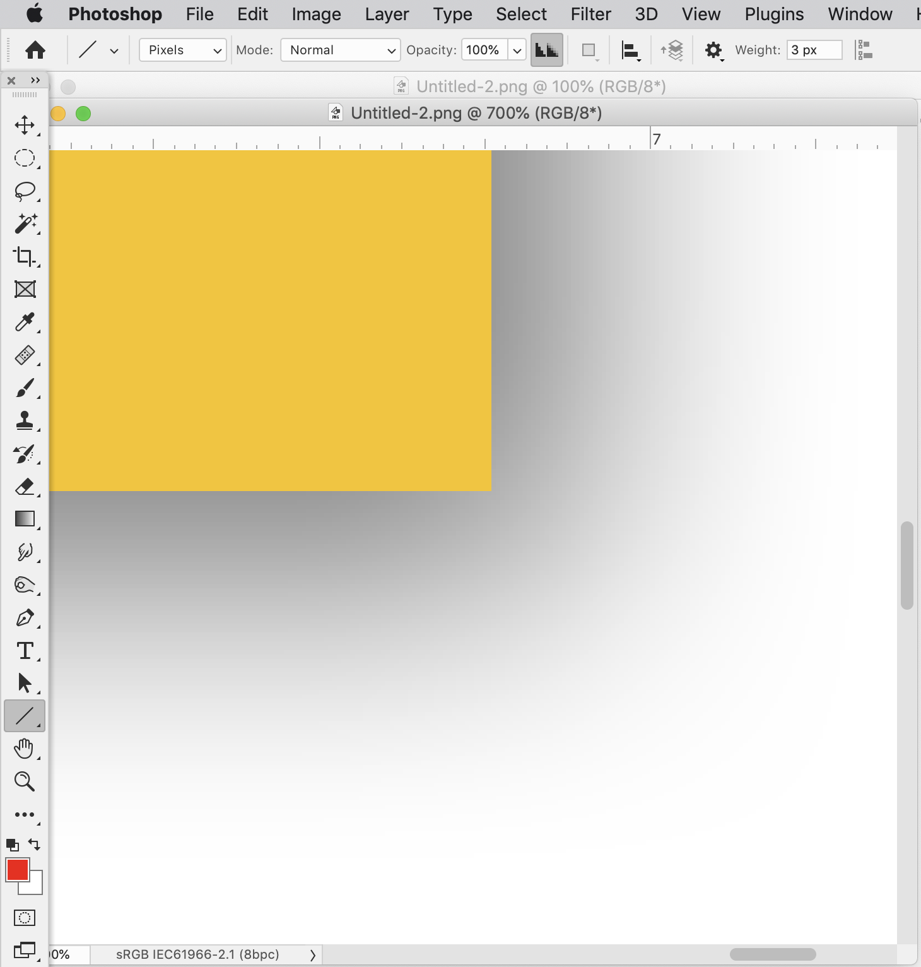Select the Lasso tool
Viewport: 921px width, 967px height.
(x=25, y=191)
